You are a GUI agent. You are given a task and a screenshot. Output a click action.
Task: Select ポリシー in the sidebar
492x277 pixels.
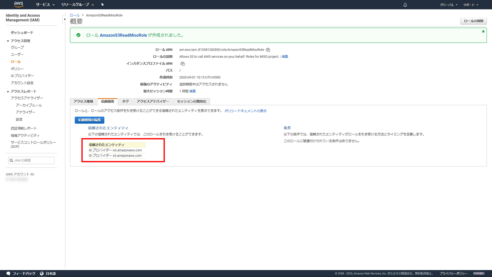(x=17, y=69)
